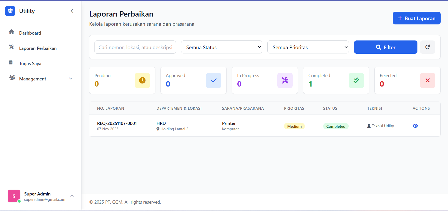Click the ACTIONS column header
448x211 pixels.
point(421,108)
